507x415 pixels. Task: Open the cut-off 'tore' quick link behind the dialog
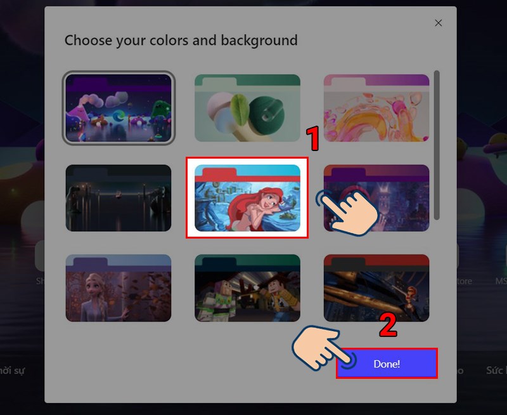tap(465, 281)
